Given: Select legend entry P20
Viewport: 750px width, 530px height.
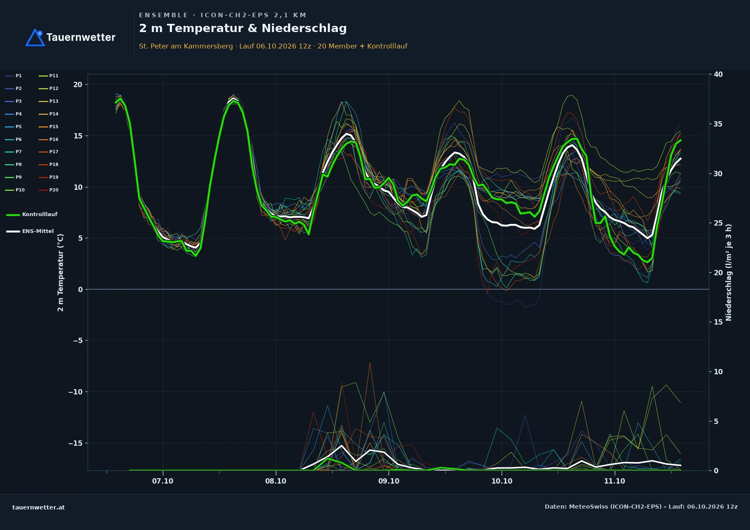Looking at the screenshot, I should [x=49, y=190].
